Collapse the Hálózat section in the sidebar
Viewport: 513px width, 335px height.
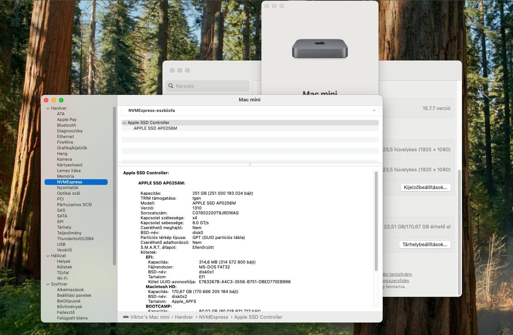point(48,256)
